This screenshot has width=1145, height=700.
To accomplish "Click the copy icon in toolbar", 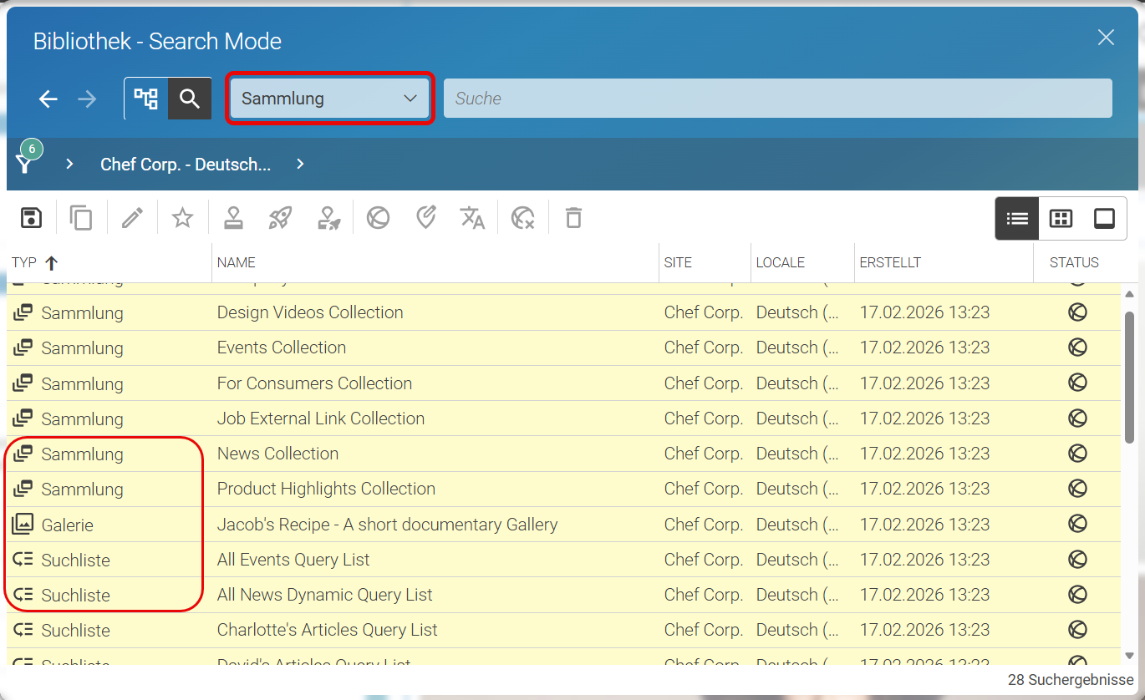I will pyautogui.click(x=81, y=218).
